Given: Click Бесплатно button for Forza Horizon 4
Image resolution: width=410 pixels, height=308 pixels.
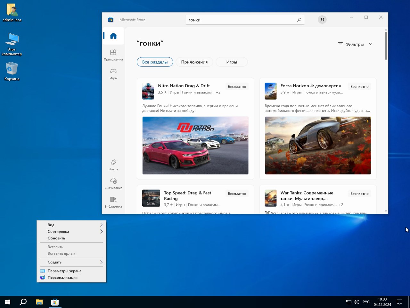Looking at the screenshot, I should tap(359, 87).
